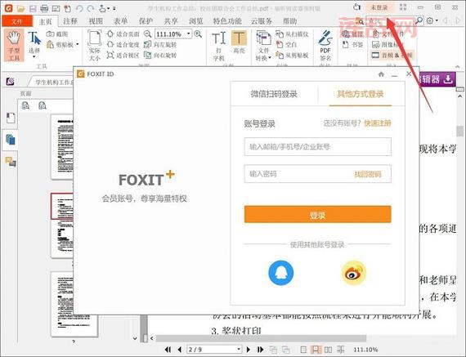The width and height of the screenshot is (466, 357).
Task: Click the Undo arrow in quick toolbar
Action: (79, 8)
